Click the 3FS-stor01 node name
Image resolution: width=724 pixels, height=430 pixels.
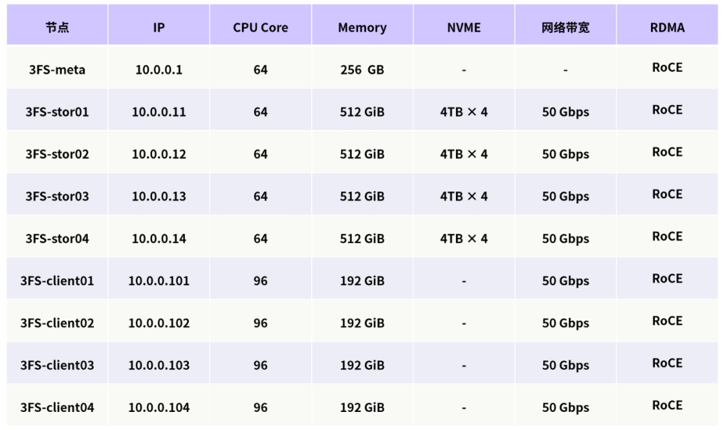pos(57,112)
